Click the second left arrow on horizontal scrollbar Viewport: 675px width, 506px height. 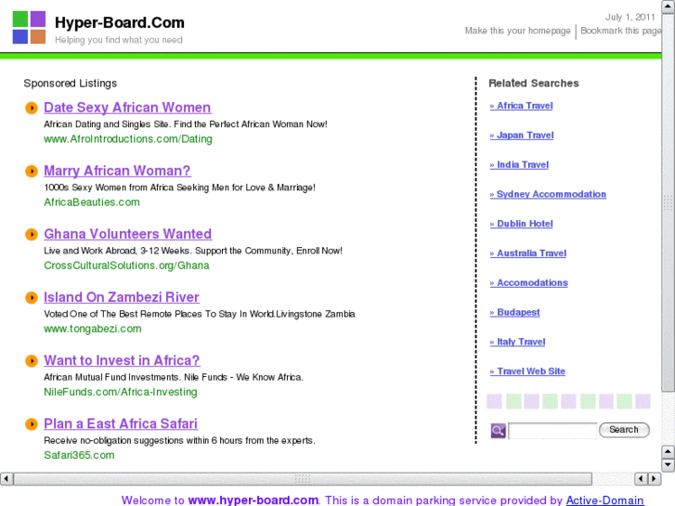[x=641, y=478]
